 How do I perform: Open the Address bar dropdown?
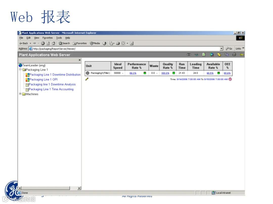[221, 49]
